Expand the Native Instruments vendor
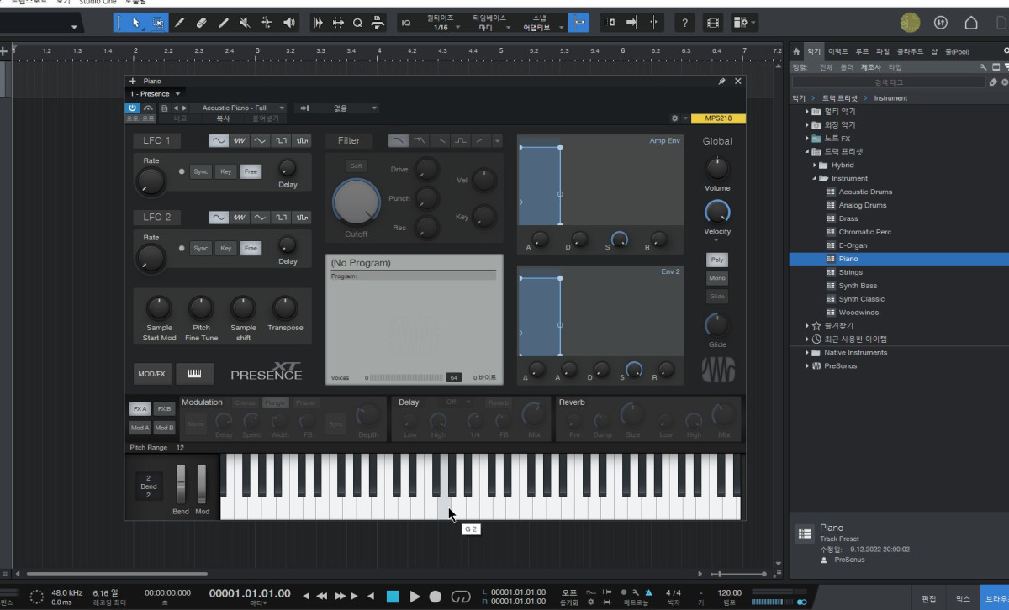Screen dimensions: 1009x610 tap(807, 353)
